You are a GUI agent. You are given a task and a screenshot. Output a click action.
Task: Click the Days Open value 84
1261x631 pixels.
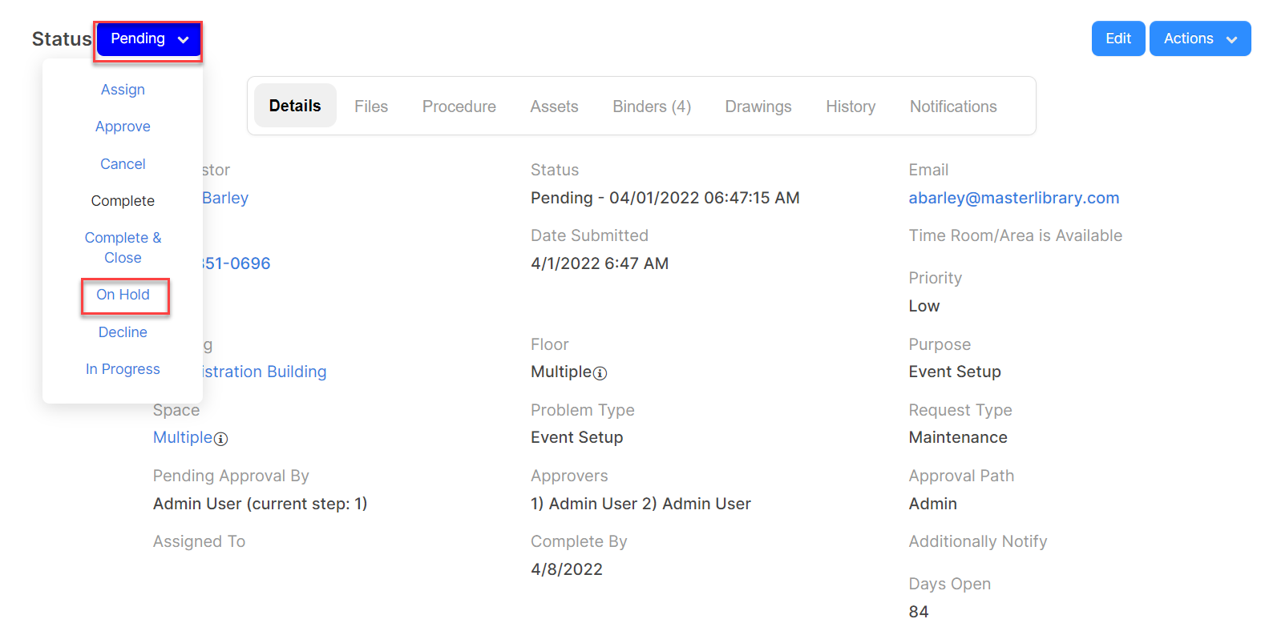click(x=919, y=612)
